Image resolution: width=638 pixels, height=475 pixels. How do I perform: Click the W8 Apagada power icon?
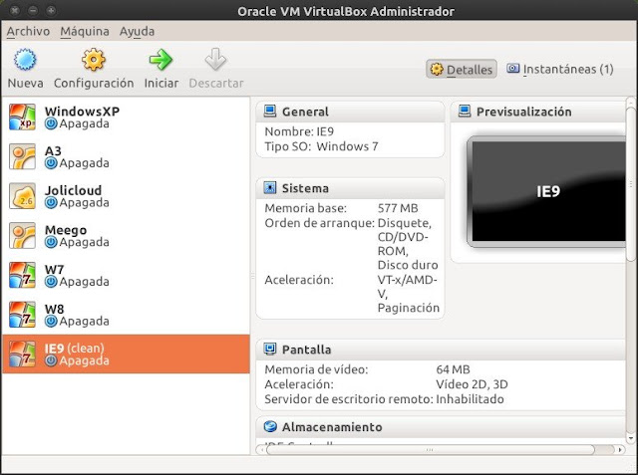click(51, 321)
